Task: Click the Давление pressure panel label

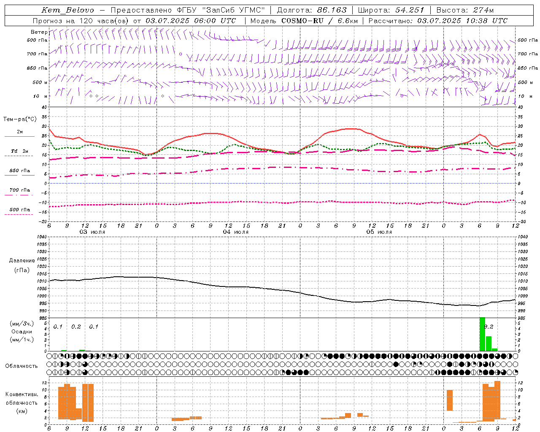Action: (22, 261)
